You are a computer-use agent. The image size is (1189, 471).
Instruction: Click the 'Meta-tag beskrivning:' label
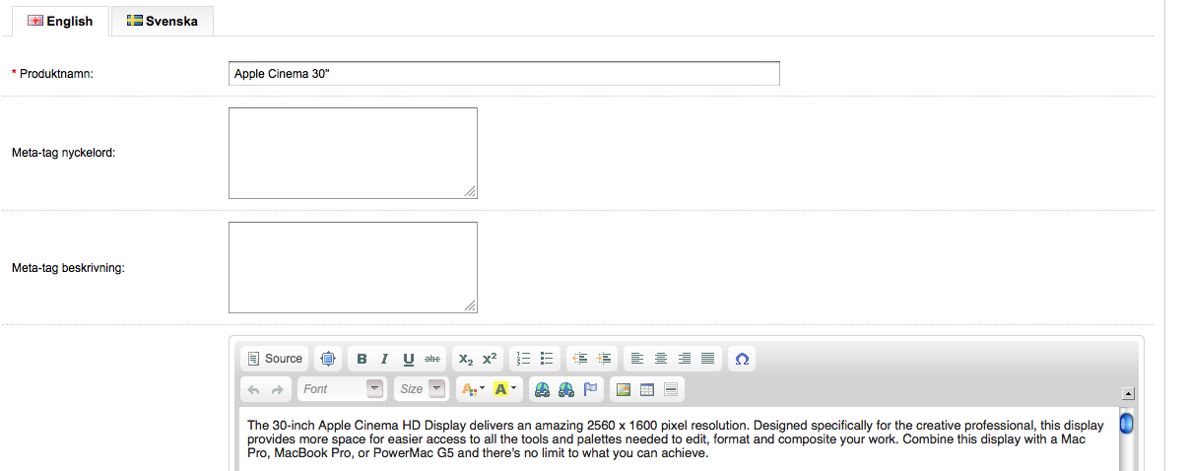point(68,267)
